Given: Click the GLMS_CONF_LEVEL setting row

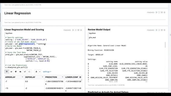Looking at the screenshot, I should click(118, 66).
